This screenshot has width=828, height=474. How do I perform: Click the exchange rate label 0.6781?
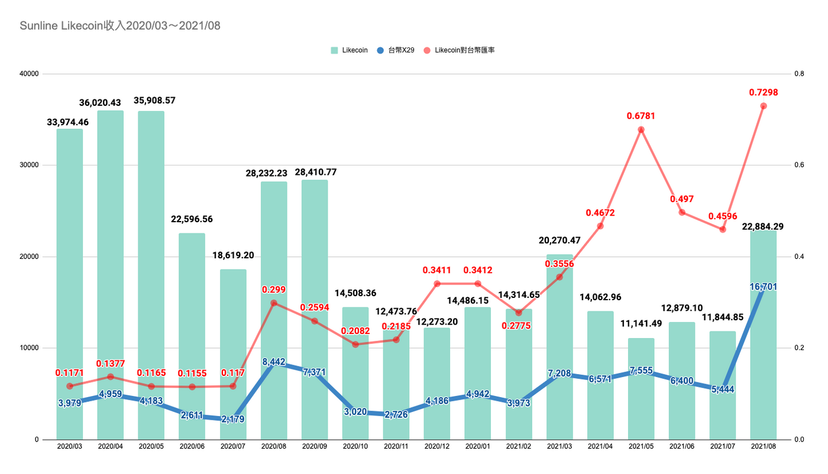pos(641,116)
